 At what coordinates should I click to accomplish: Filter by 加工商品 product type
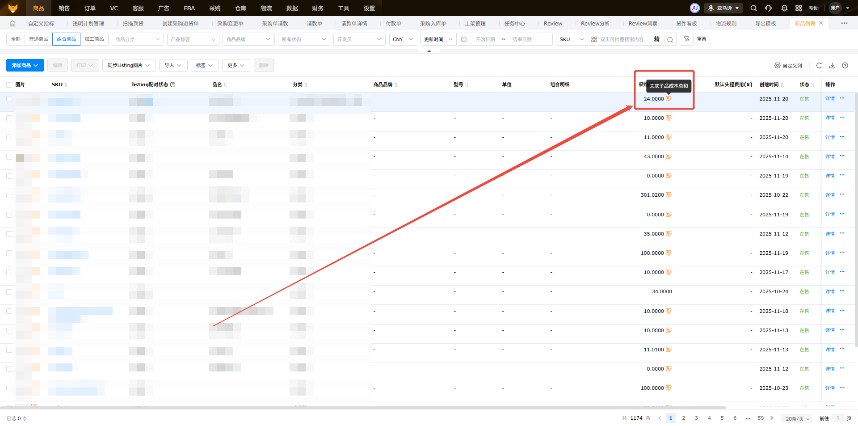tap(94, 39)
